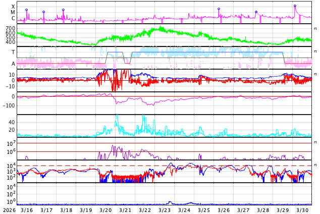Select the 3/20 date on the time axis
The image size is (320, 214).
point(105,210)
